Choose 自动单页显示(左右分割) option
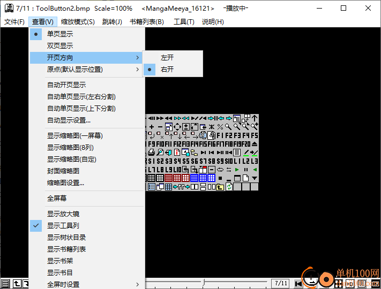 [87, 96]
